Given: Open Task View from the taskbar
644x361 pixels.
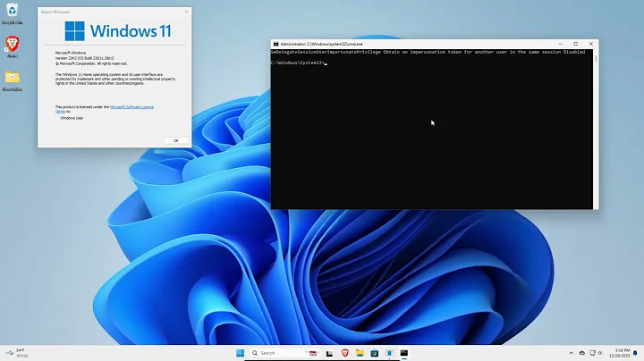Looking at the screenshot, I should (x=329, y=353).
